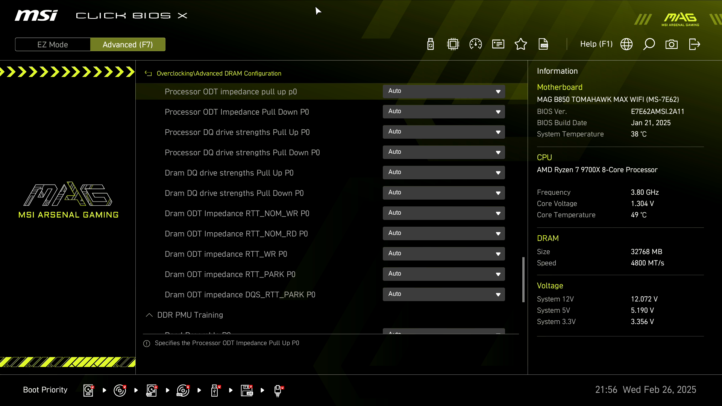Select the USB key boot device icon
The width and height of the screenshot is (722, 406).
(215, 390)
